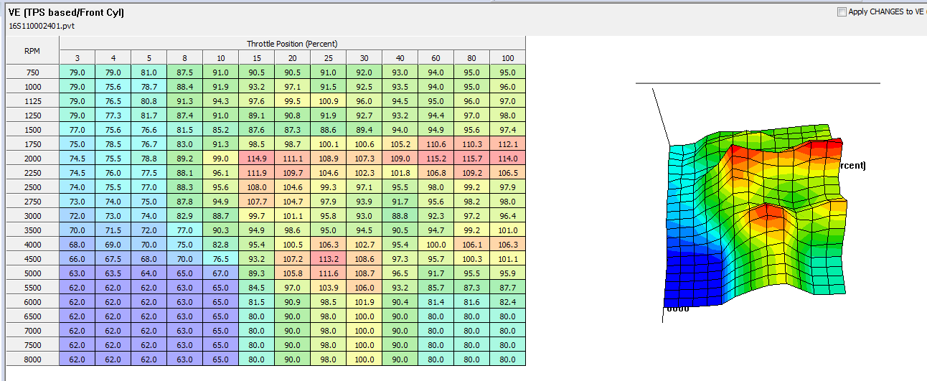Click the 15 percent throttle column header
The image size is (927, 381).
256,58
